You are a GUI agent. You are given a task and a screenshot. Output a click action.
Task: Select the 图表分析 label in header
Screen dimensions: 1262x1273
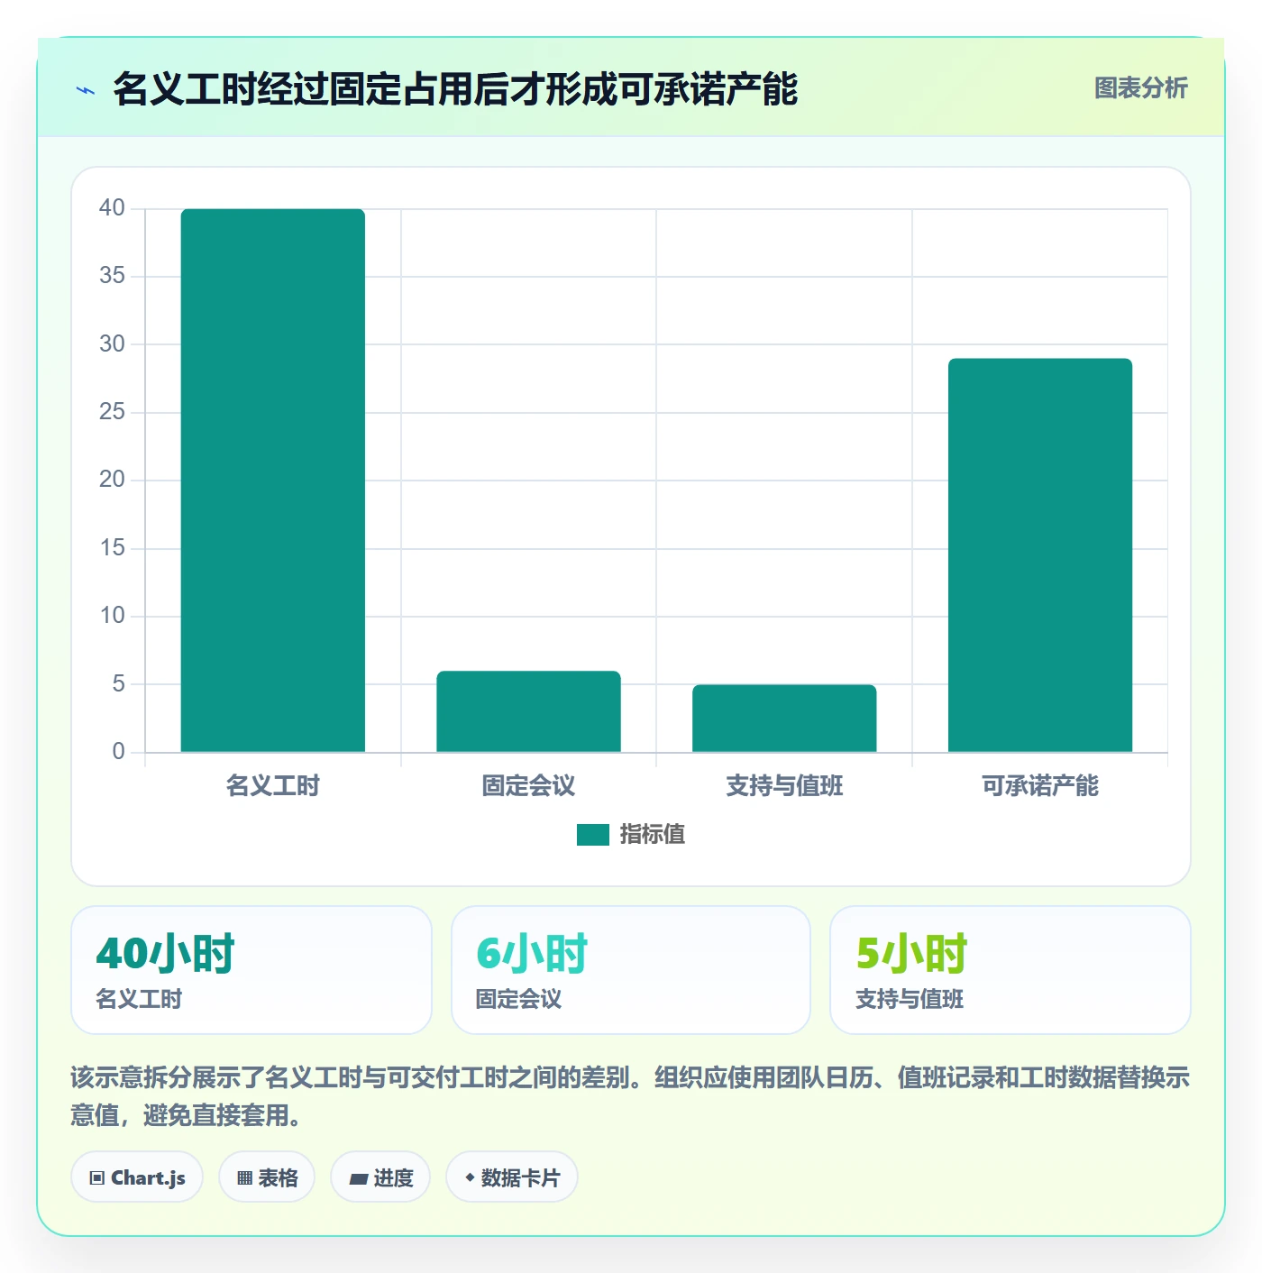pos(1141,88)
